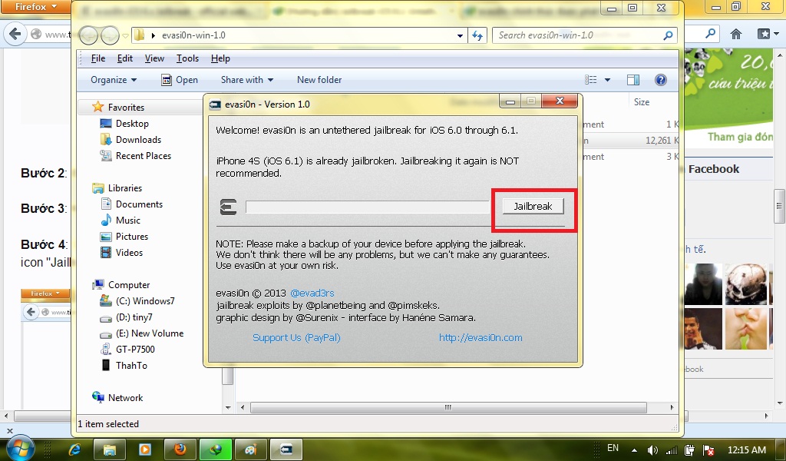The height and width of the screenshot is (461, 786).
Task: Click the Size column header
Action: pyautogui.click(x=641, y=102)
